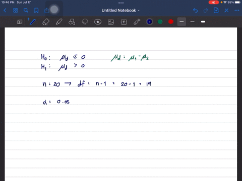Open the more options ellipsis menu

(237, 11)
